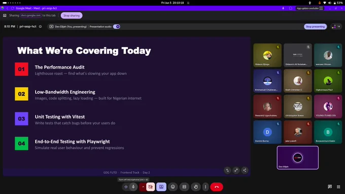Click the share icon on the presentation
Viewport: 345px width, 194px height.
click(245, 170)
